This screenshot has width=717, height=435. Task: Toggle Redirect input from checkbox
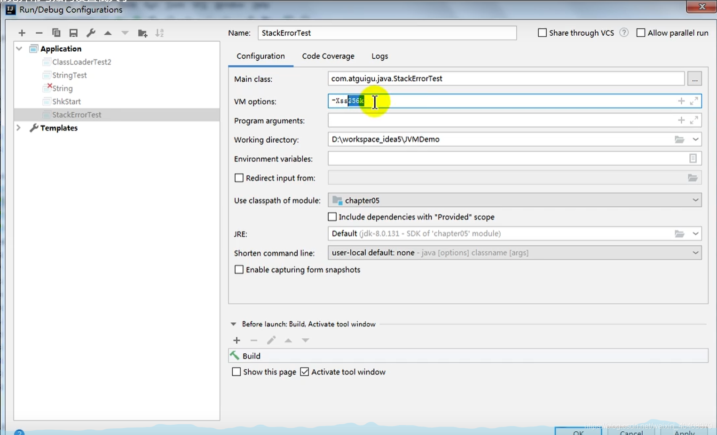(239, 178)
